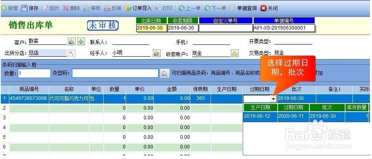Open 单据查询 document search

(244, 8)
